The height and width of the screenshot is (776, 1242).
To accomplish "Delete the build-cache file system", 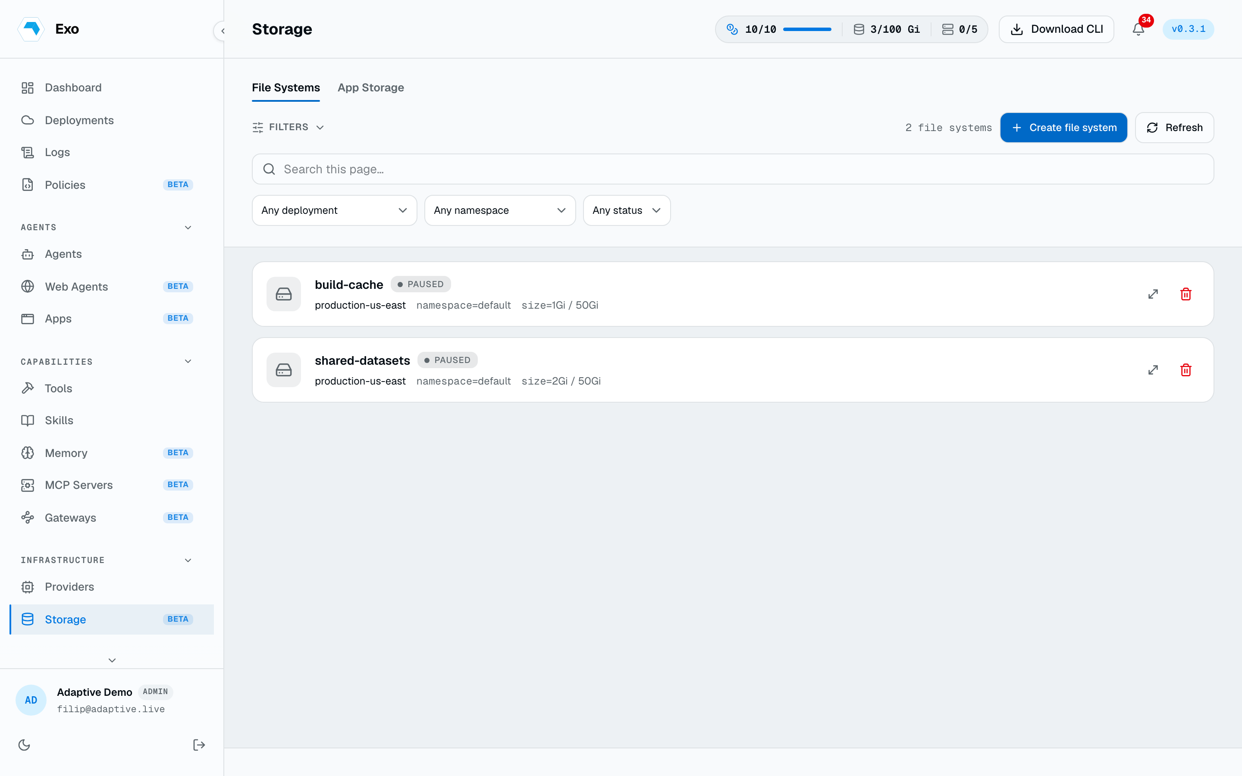I will coord(1186,294).
